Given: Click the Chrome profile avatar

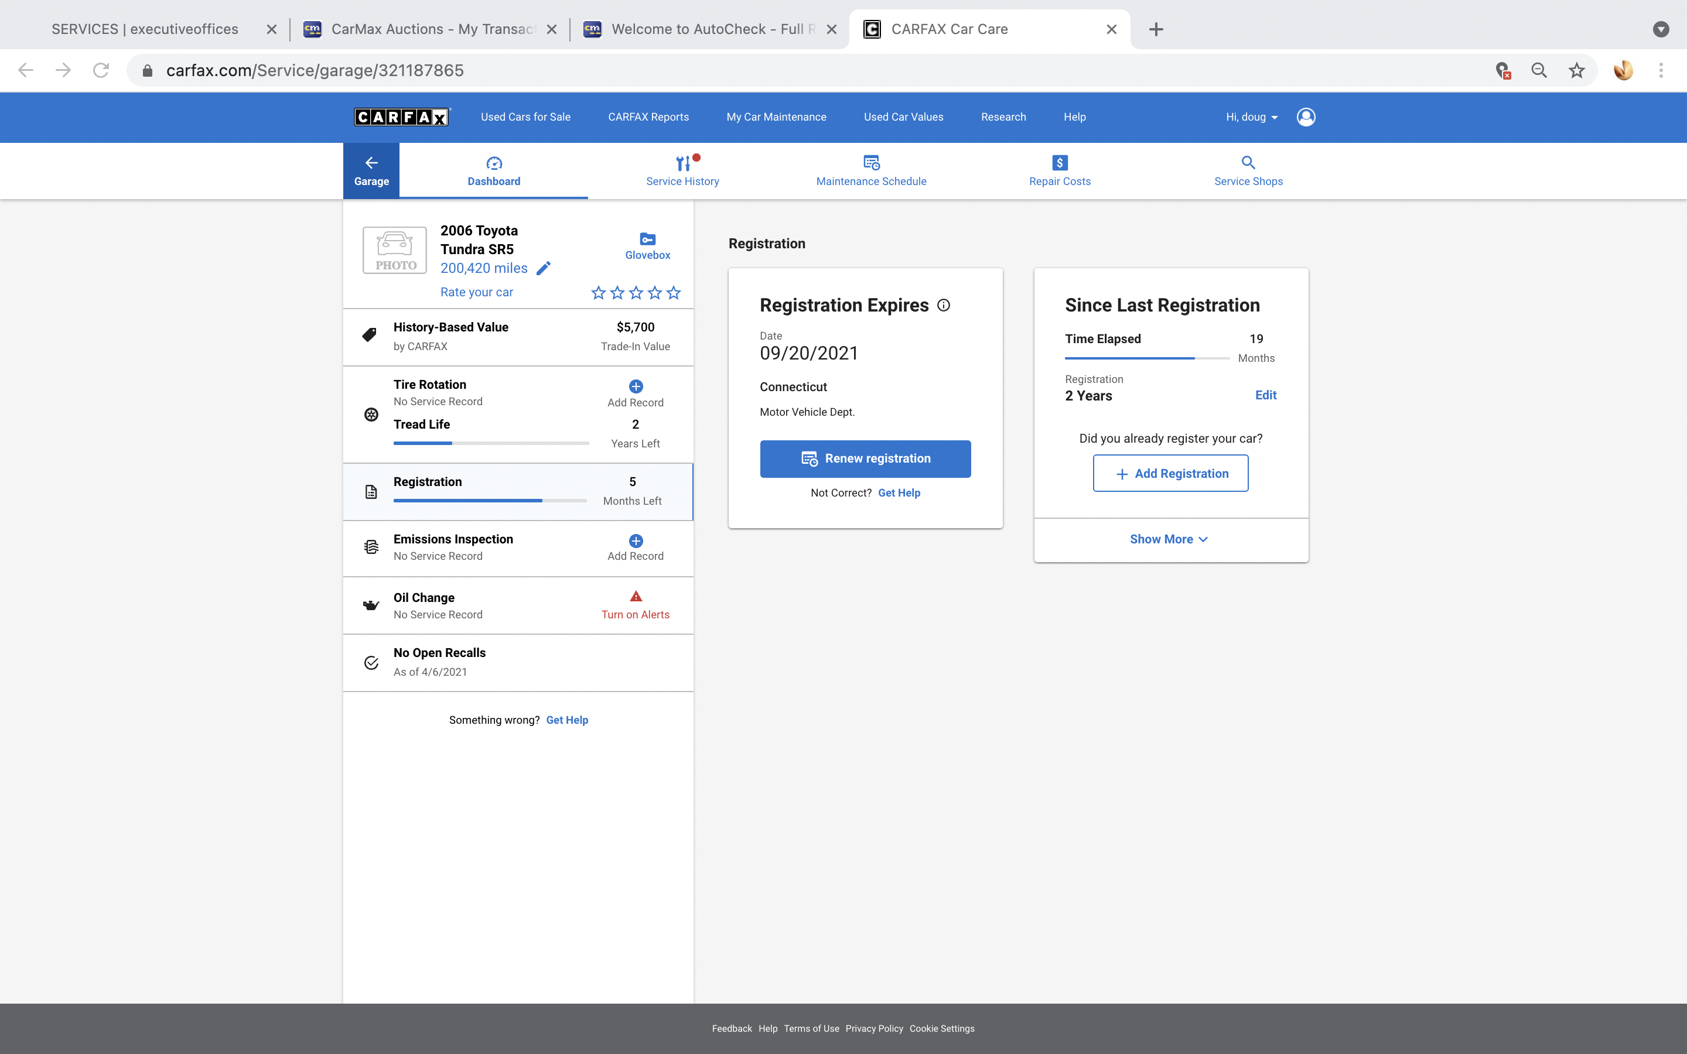Looking at the screenshot, I should click(x=1624, y=70).
